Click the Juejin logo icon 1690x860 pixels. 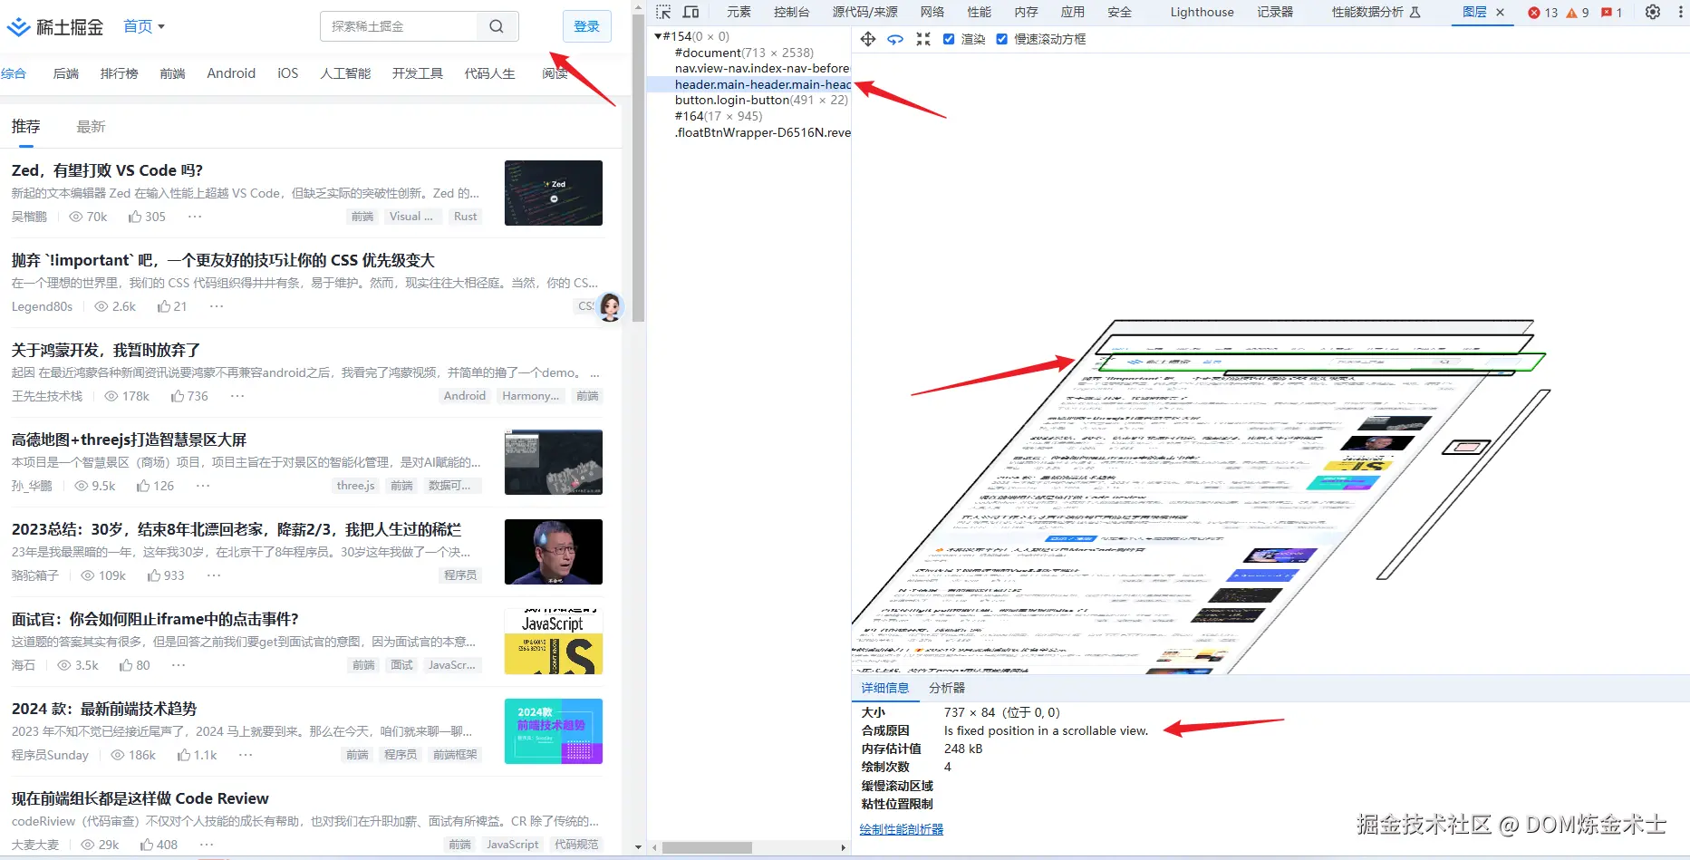18,27
